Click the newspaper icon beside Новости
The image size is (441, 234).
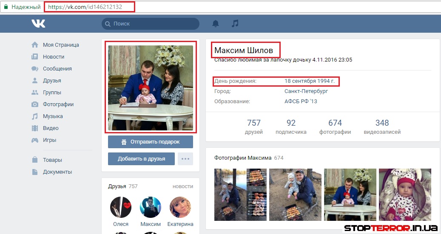pyautogui.click(x=35, y=57)
